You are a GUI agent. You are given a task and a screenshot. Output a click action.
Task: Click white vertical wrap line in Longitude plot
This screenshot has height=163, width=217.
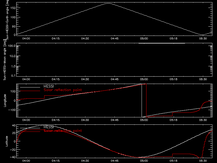pos(142,101)
